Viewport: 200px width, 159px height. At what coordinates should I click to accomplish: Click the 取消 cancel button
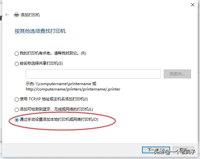(x=183, y=150)
